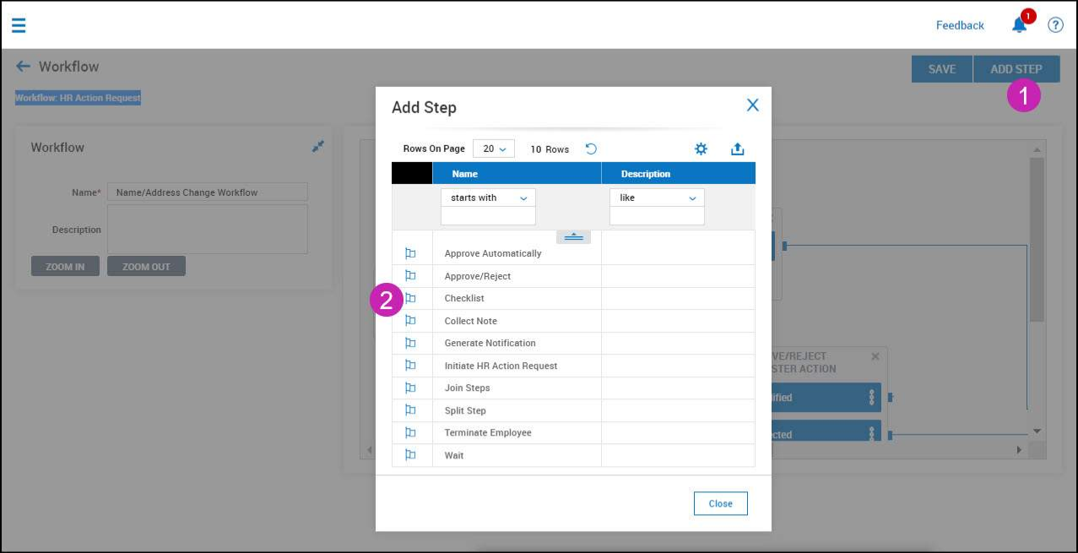Select the 'Checklist' row text

pyautogui.click(x=464, y=298)
